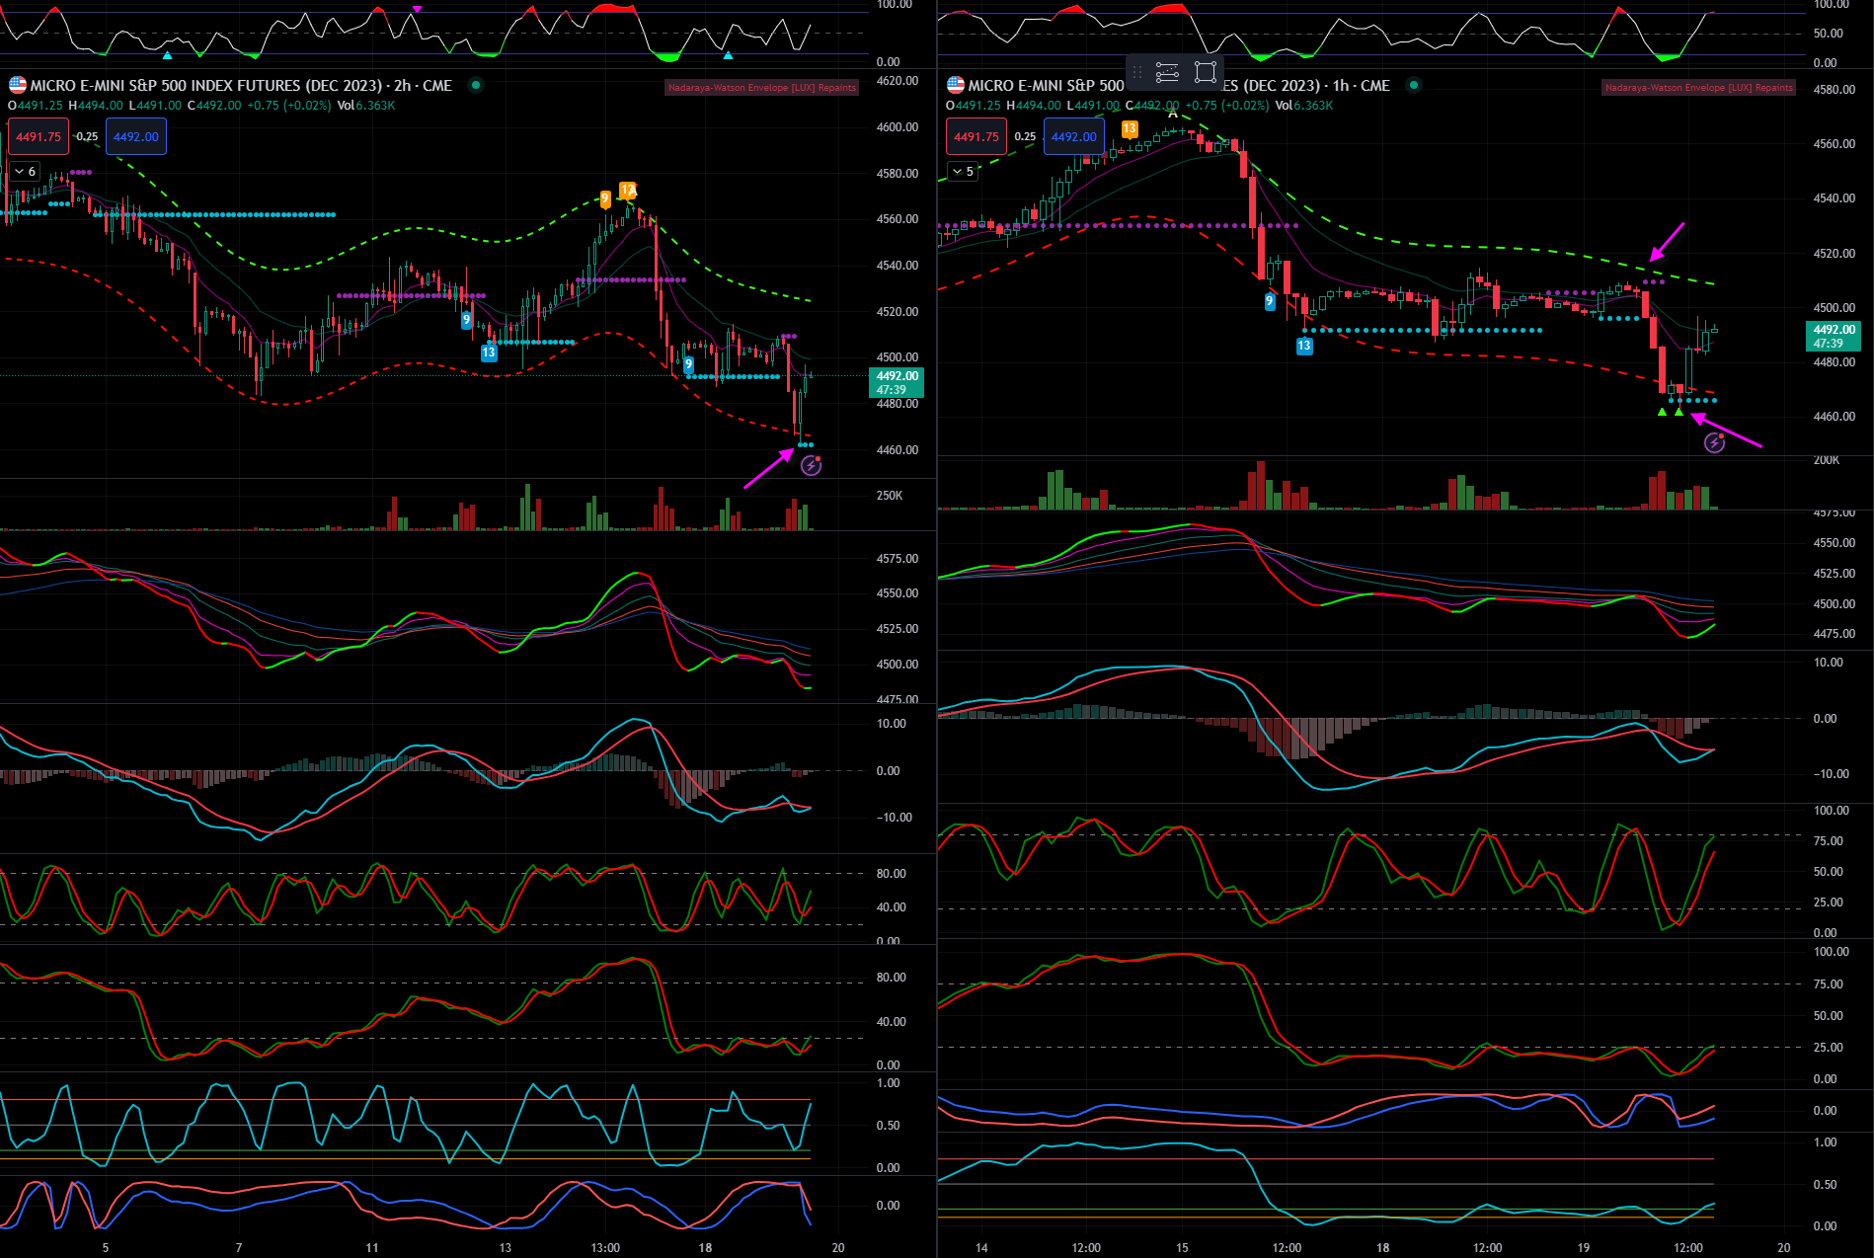
Task: Click the US flag symbol icon on 1h chart
Action: tap(956, 85)
